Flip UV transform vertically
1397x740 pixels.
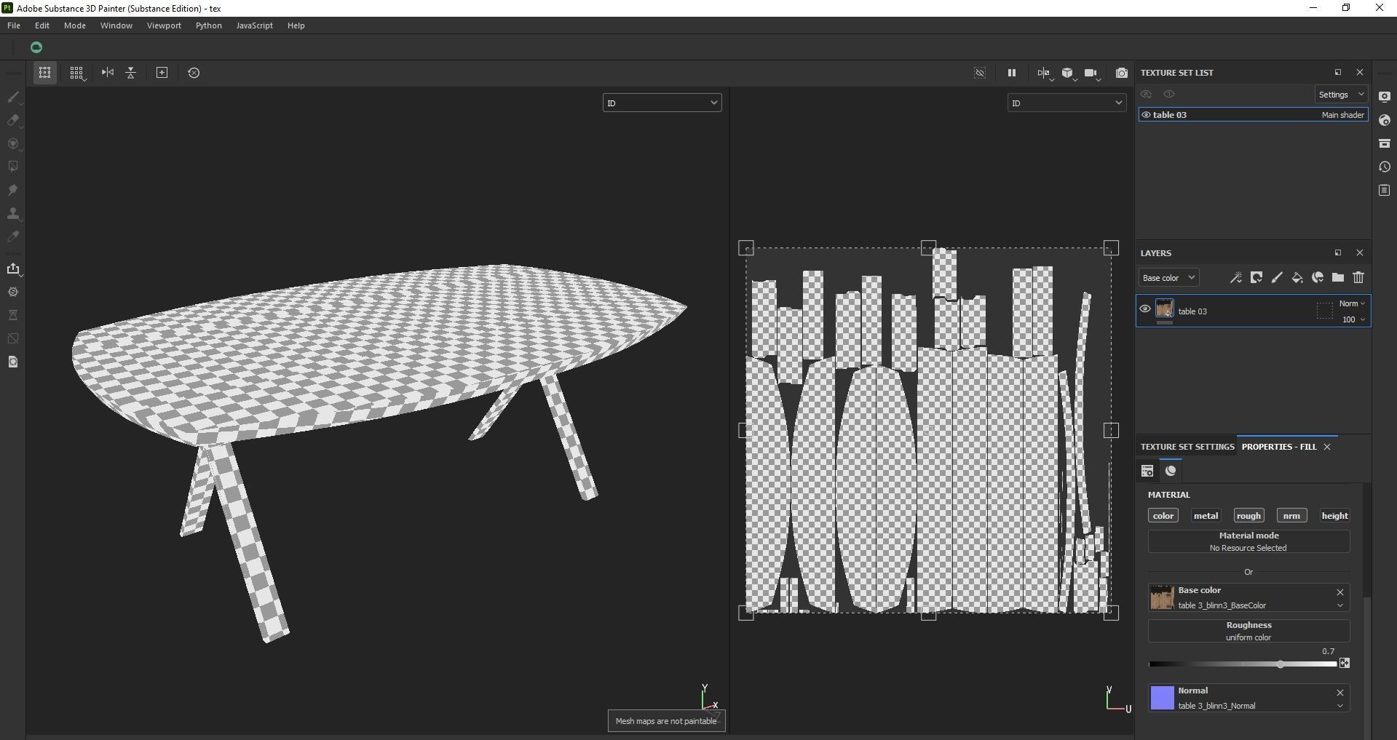pyautogui.click(x=131, y=73)
